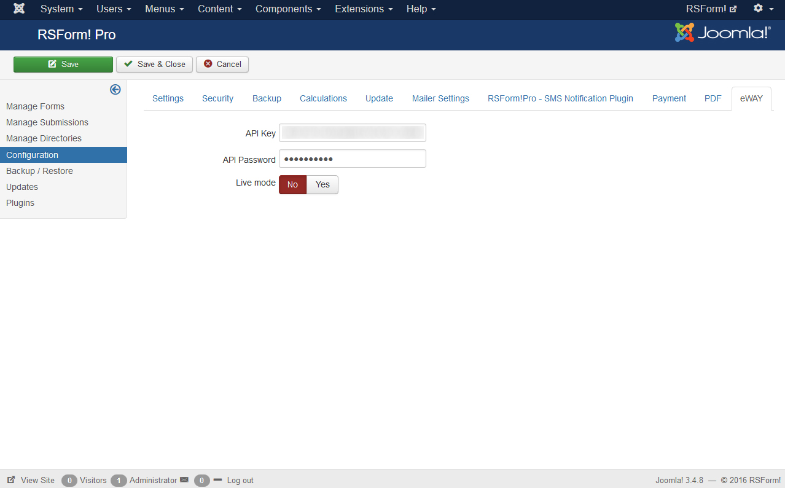The height and width of the screenshot is (488, 785).
Task: Click the Joomla logo icon in top menu
Action: (x=19, y=9)
